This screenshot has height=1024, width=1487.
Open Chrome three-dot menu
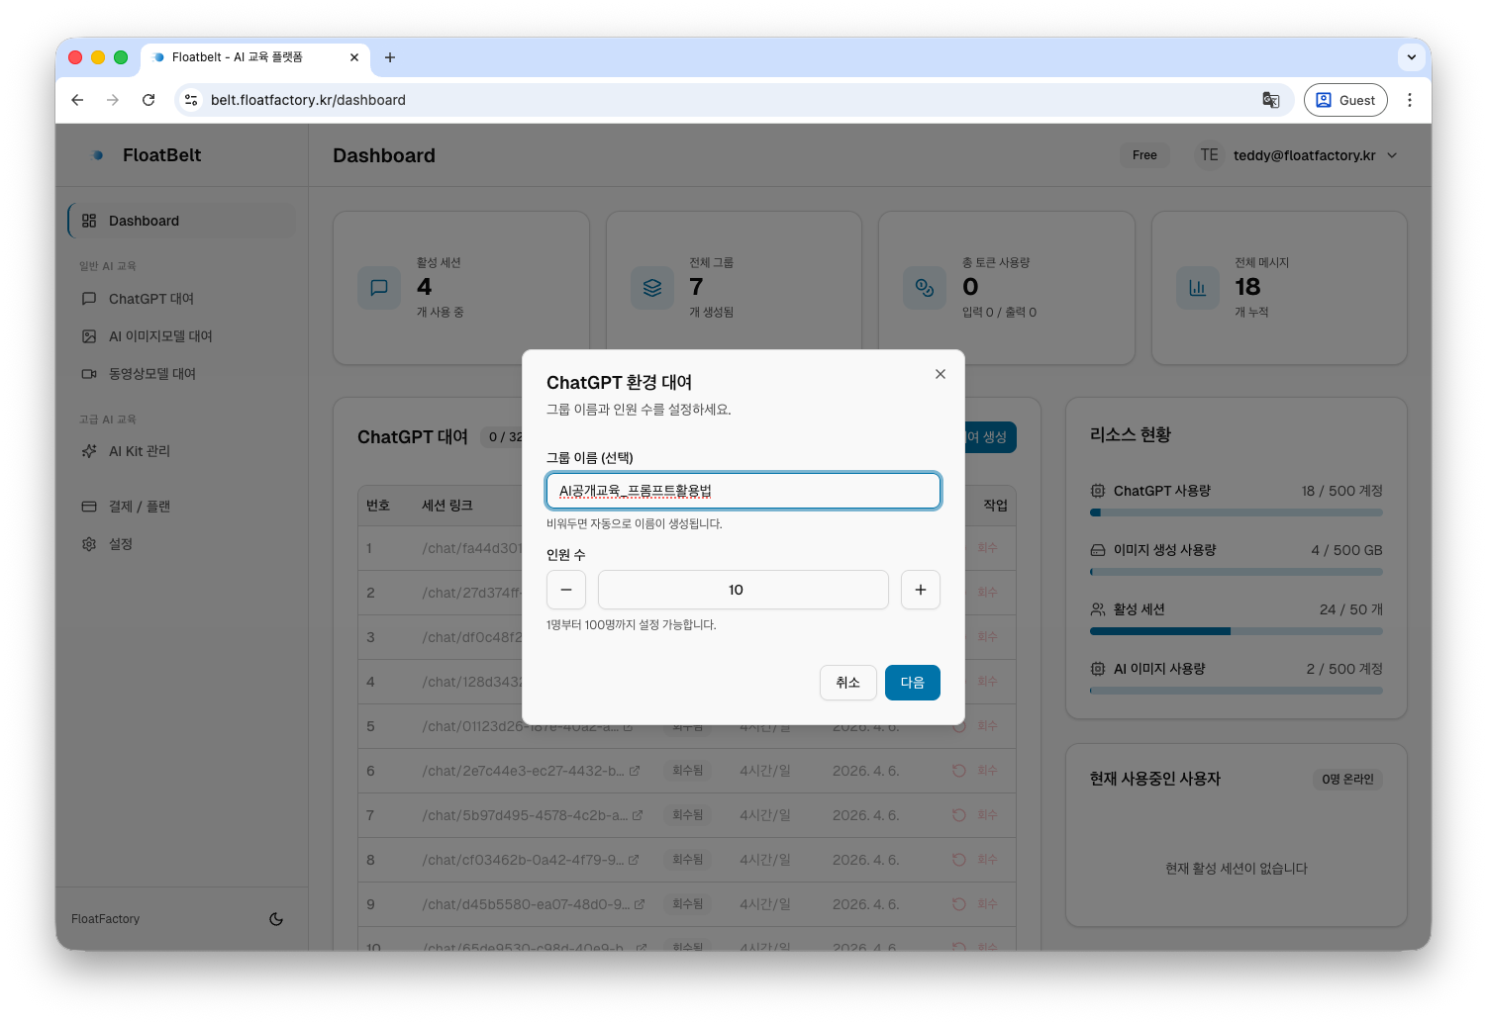click(1410, 100)
